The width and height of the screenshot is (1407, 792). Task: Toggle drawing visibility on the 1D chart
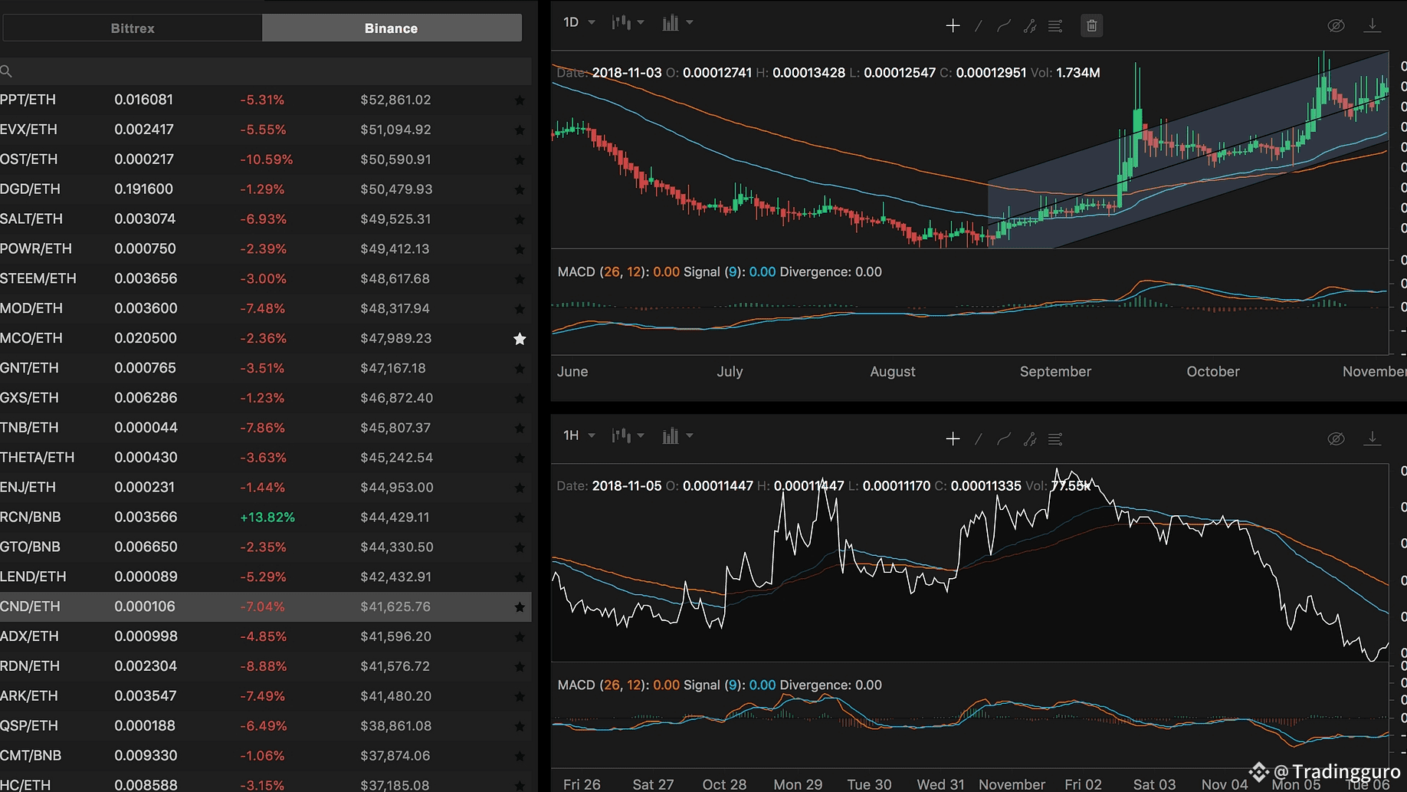tap(1336, 26)
